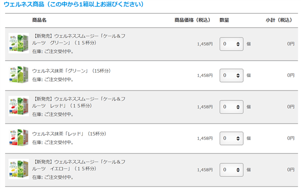301x189 pixels.
Task: Open quantity dropdown for Wellness Matcha Red
Action: [x=231, y=138]
